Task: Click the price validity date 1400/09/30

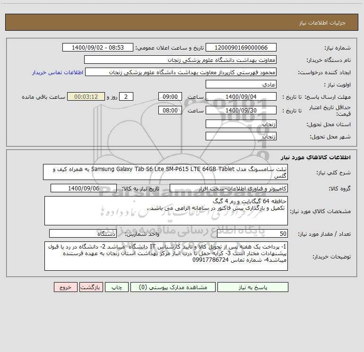Action: tap(241, 110)
